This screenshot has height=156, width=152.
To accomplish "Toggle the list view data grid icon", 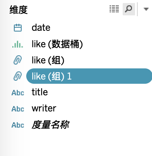I will pyautogui.click(x=114, y=9).
